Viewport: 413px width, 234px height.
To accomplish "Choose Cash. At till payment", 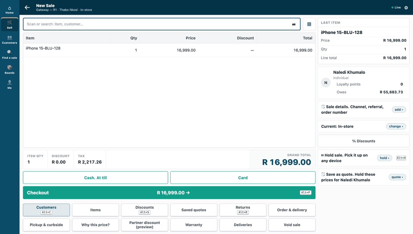I will click(96, 178).
